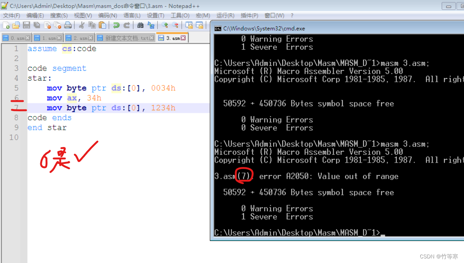
Task: Click the cmd.exe window title bar
Action: pos(337,28)
